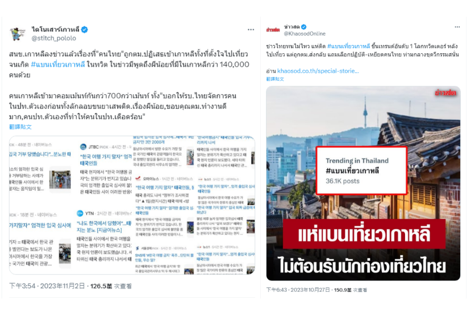Open the Korean news collage image

point(132,205)
